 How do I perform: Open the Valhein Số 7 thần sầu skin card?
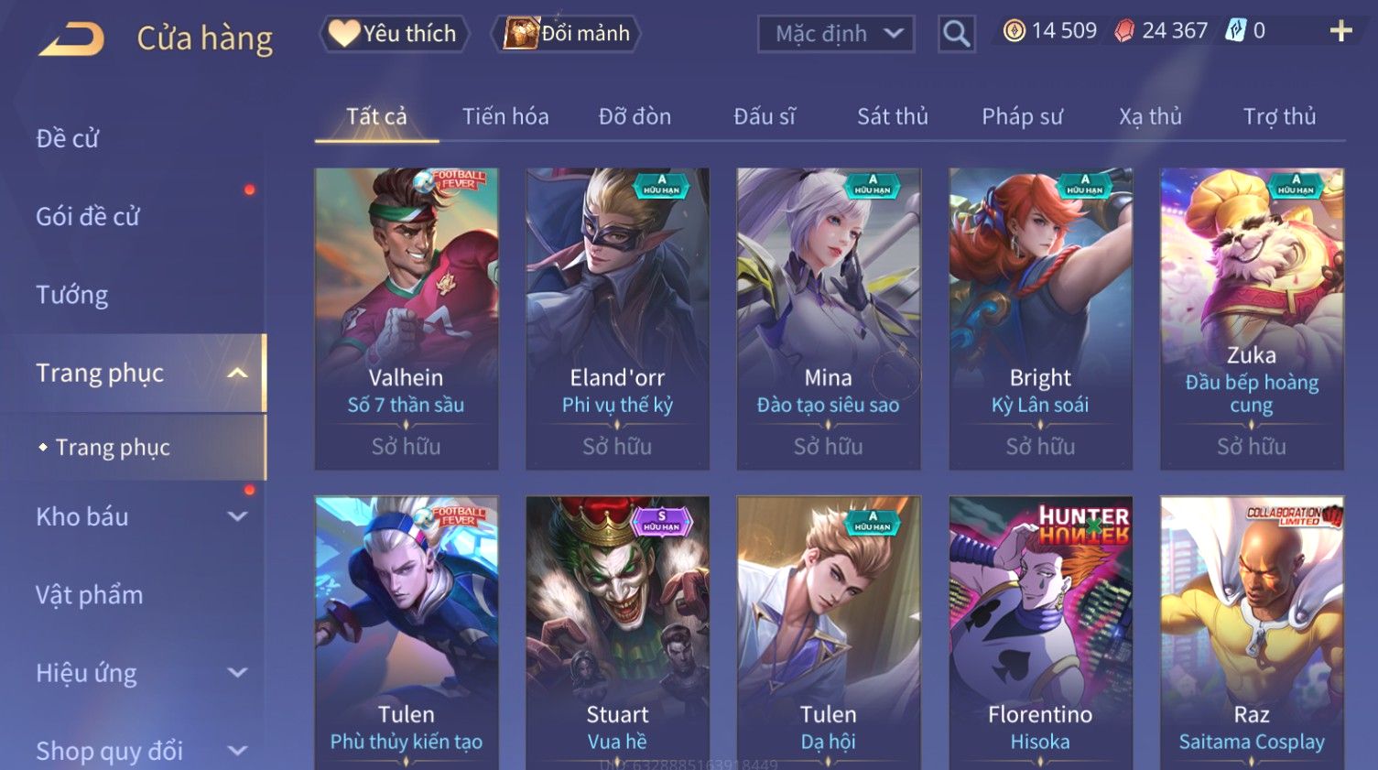pyautogui.click(x=407, y=319)
